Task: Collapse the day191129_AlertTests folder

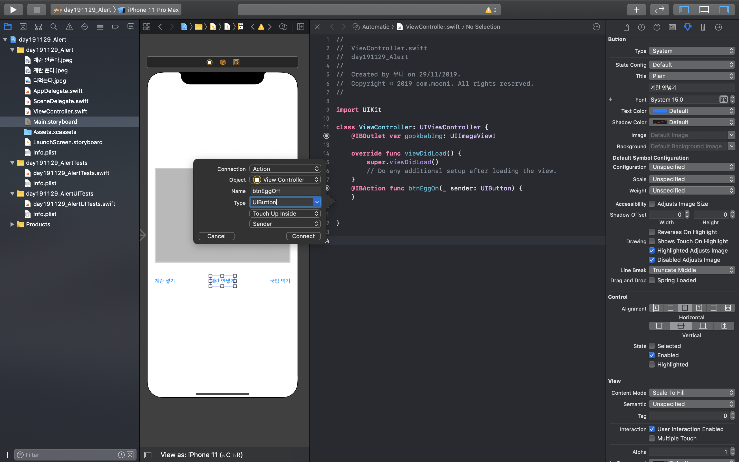Action: click(x=12, y=162)
